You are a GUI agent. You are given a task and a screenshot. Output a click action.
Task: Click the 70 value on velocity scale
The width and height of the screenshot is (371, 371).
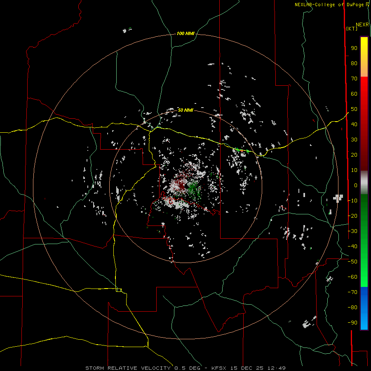coord(354,79)
